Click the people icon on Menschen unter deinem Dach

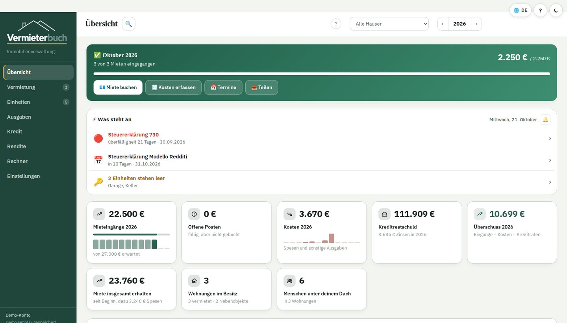coord(289,281)
